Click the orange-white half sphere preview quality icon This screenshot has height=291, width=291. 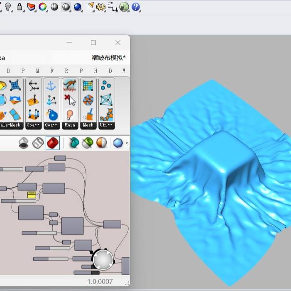(102, 143)
